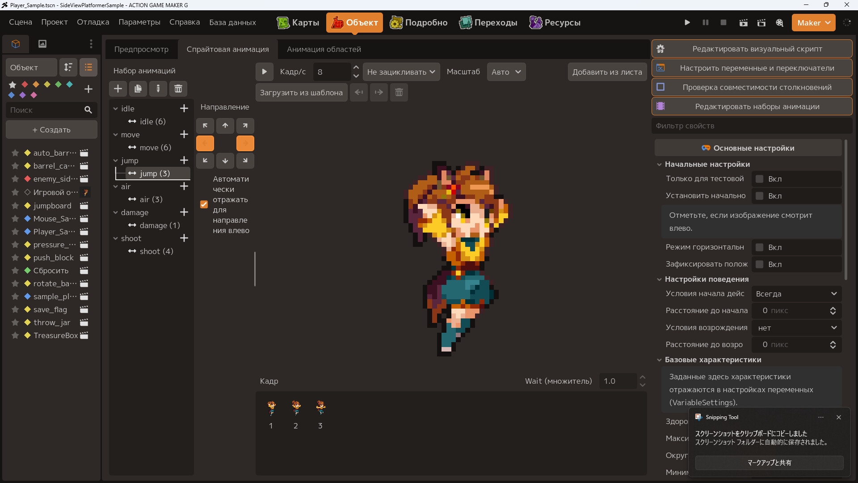Select the left direction arrow
858x483 pixels.
205,143
